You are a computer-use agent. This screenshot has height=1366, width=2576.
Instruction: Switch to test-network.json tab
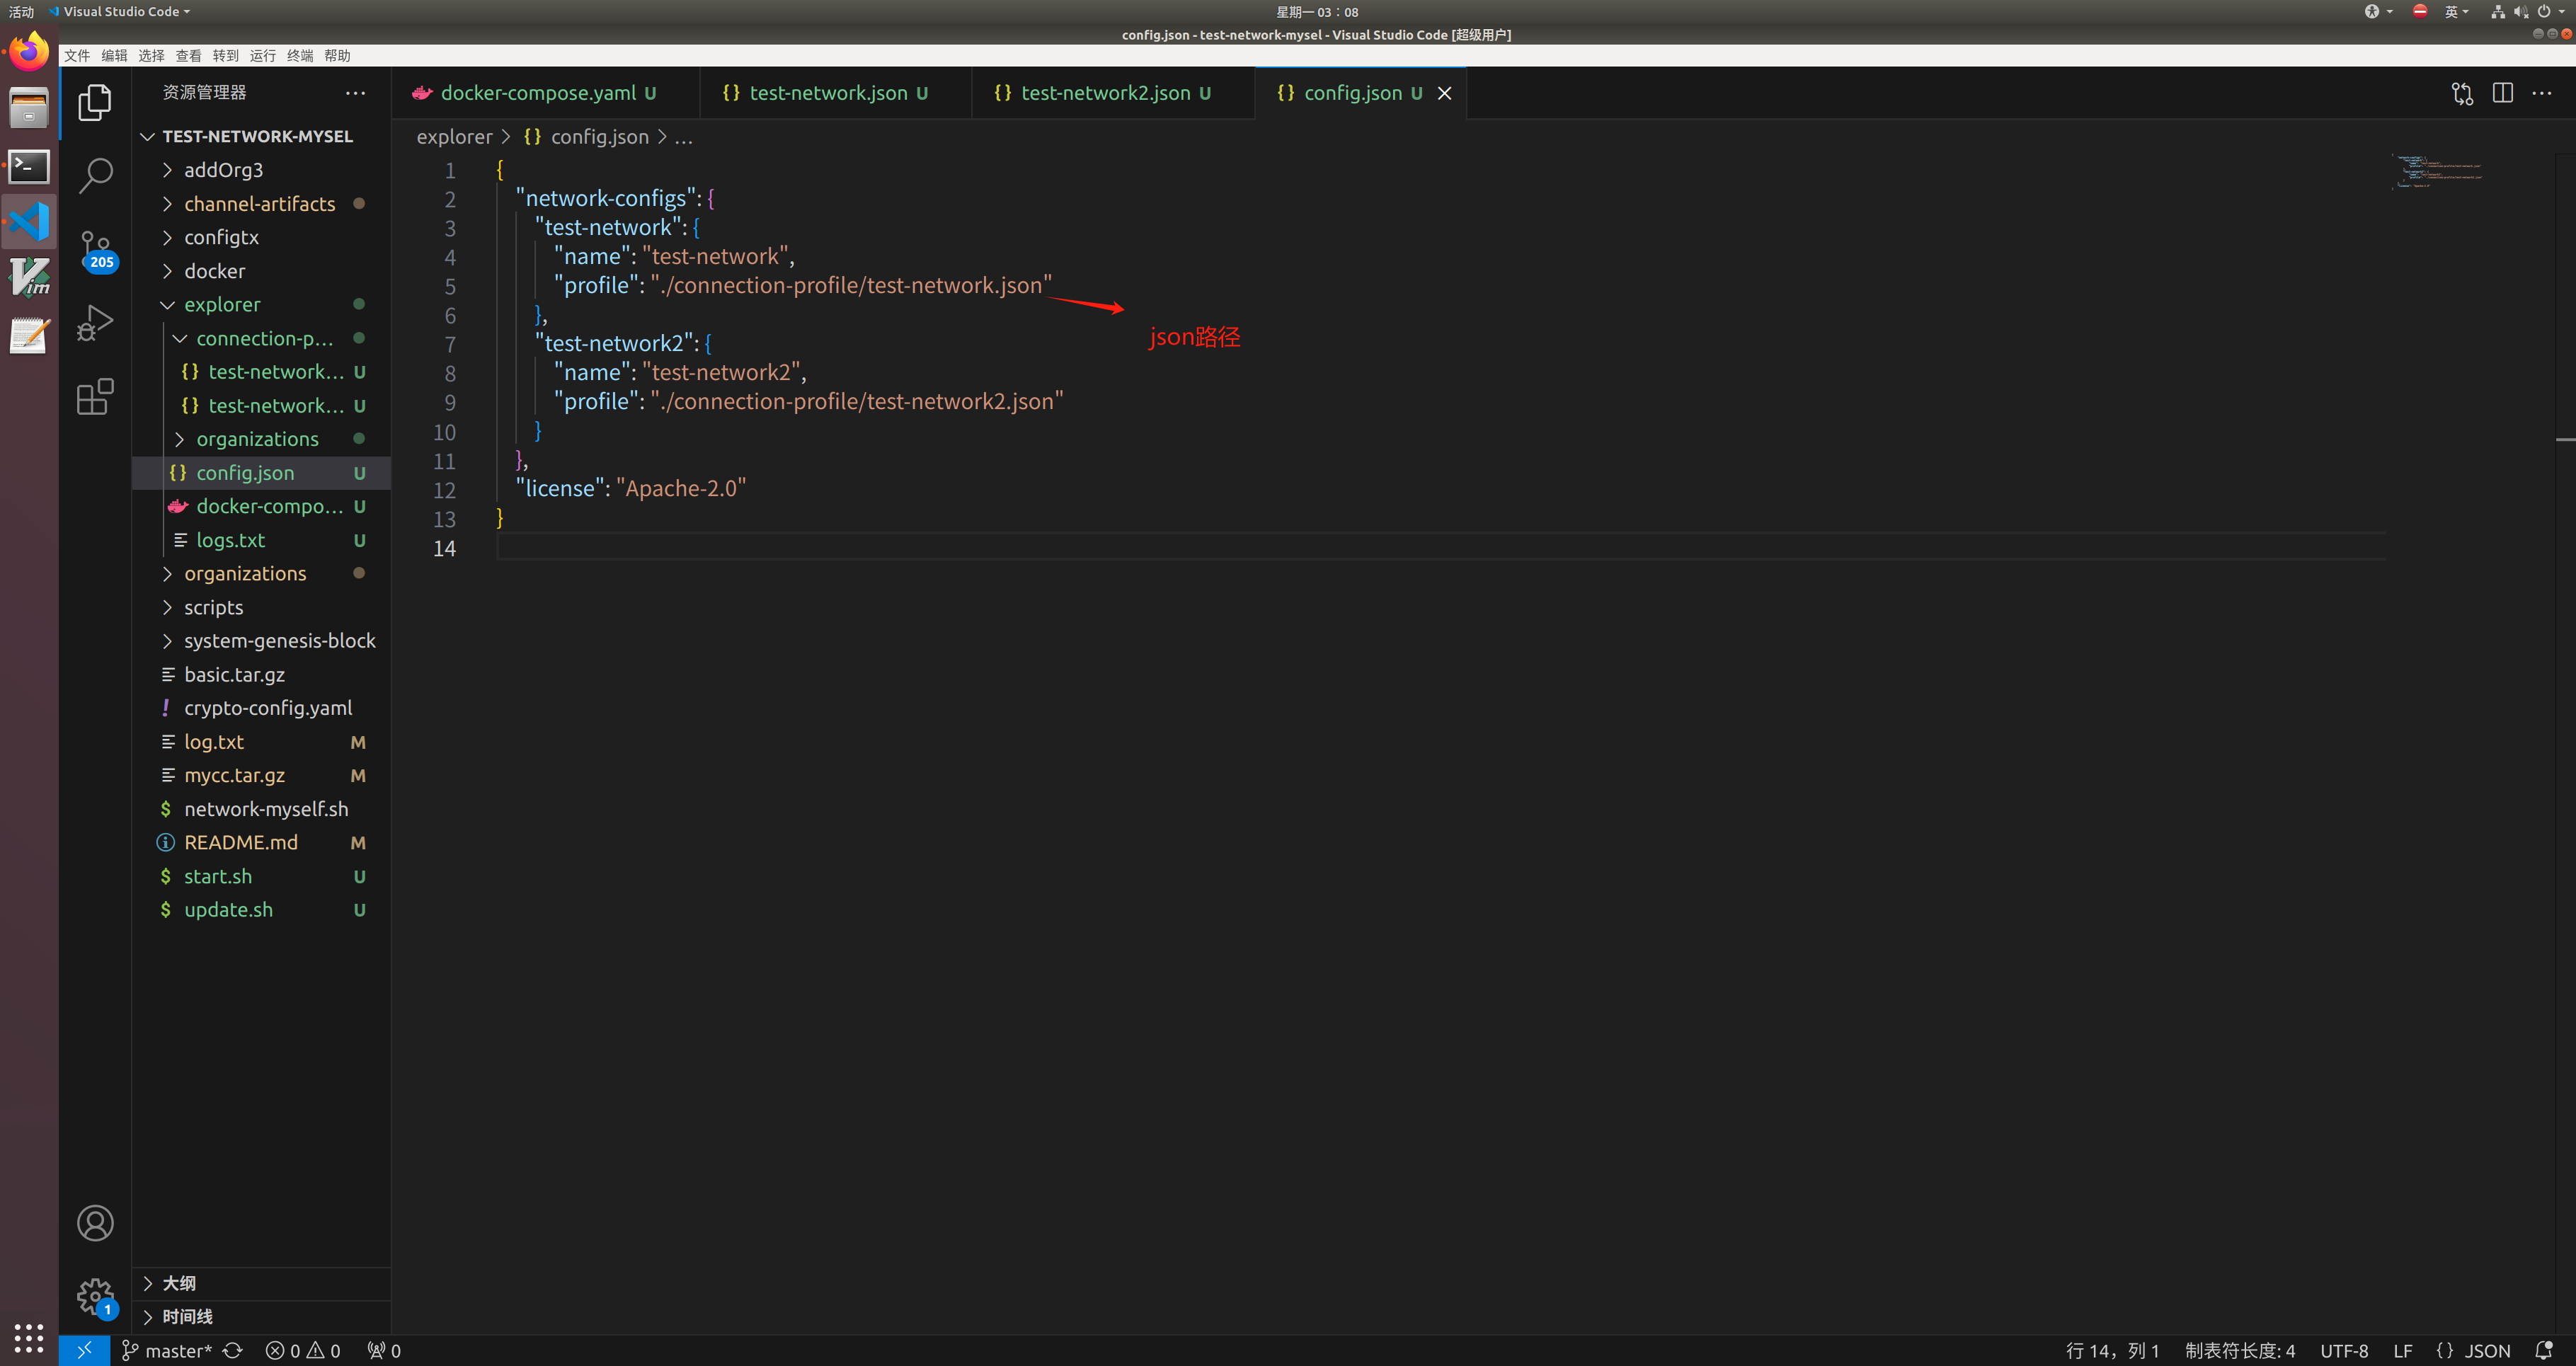[x=836, y=93]
